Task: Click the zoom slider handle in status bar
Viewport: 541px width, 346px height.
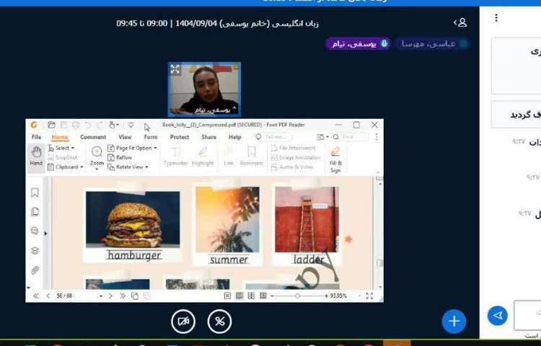Action: (297, 296)
